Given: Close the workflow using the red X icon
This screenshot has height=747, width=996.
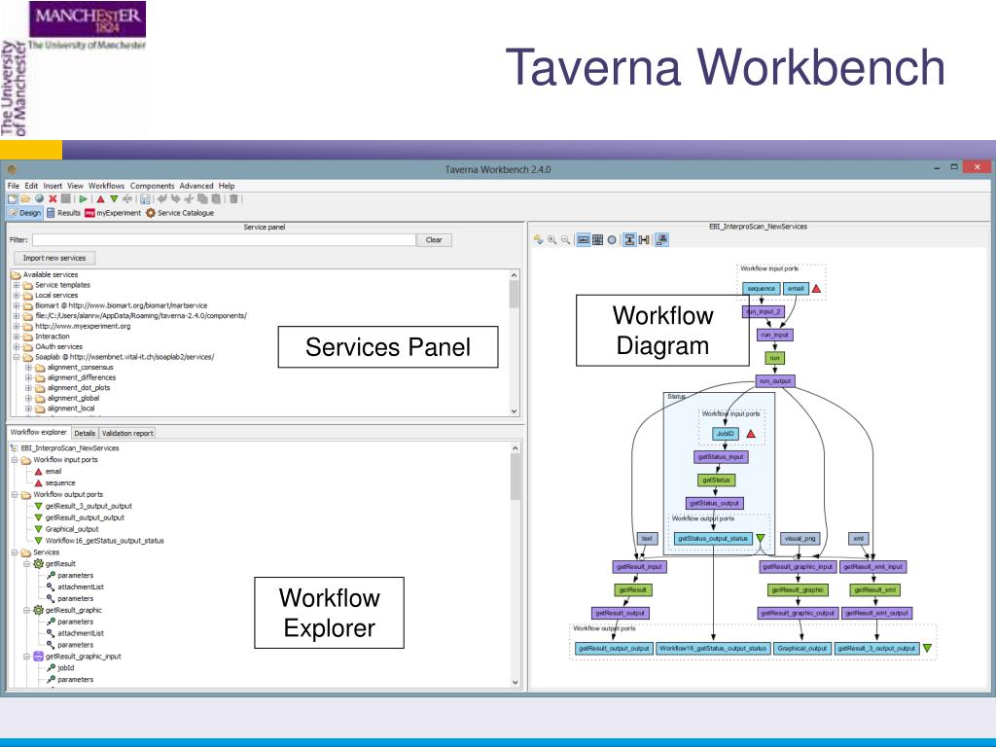Looking at the screenshot, I should (52, 197).
